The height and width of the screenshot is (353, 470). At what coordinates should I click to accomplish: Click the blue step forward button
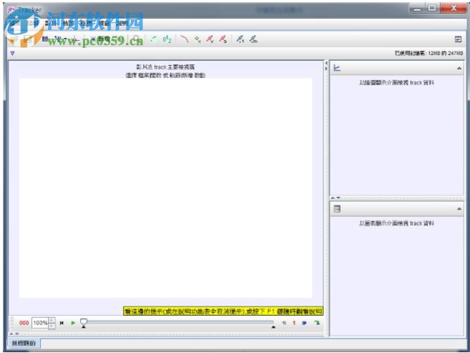click(x=305, y=323)
